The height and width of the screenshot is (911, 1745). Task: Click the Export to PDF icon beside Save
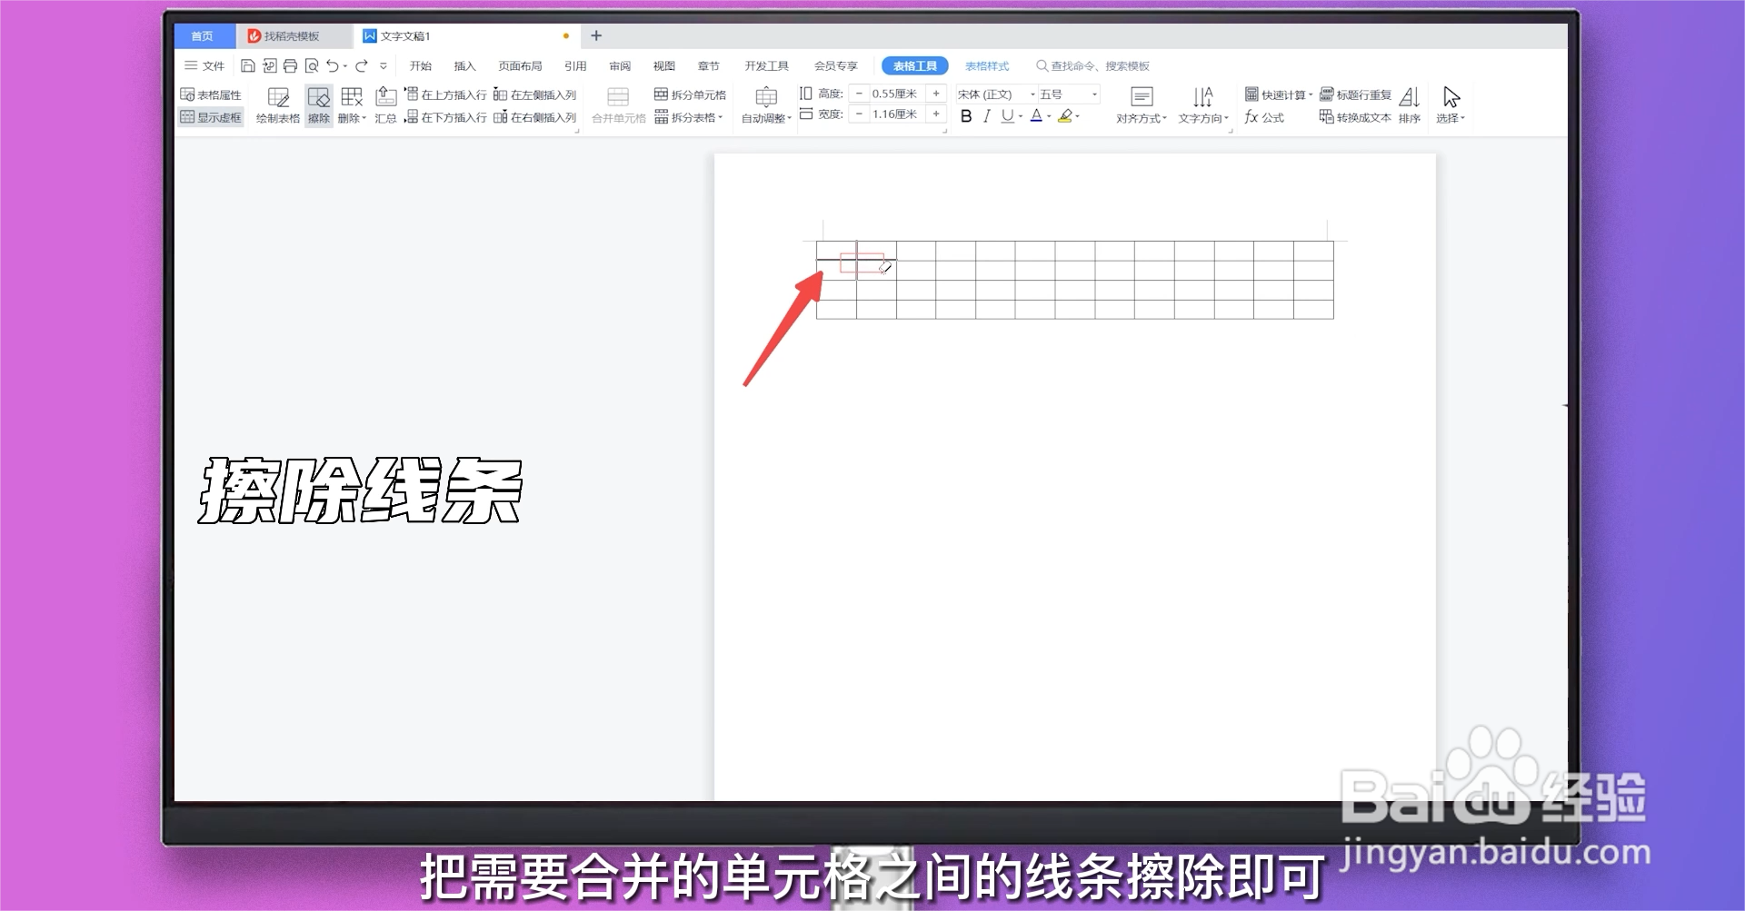(x=269, y=65)
